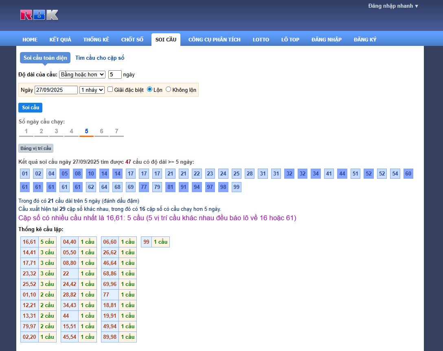This screenshot has width=443, height=351.
Task: Go to the KẾT QUẢ menu
Action: 60,39
